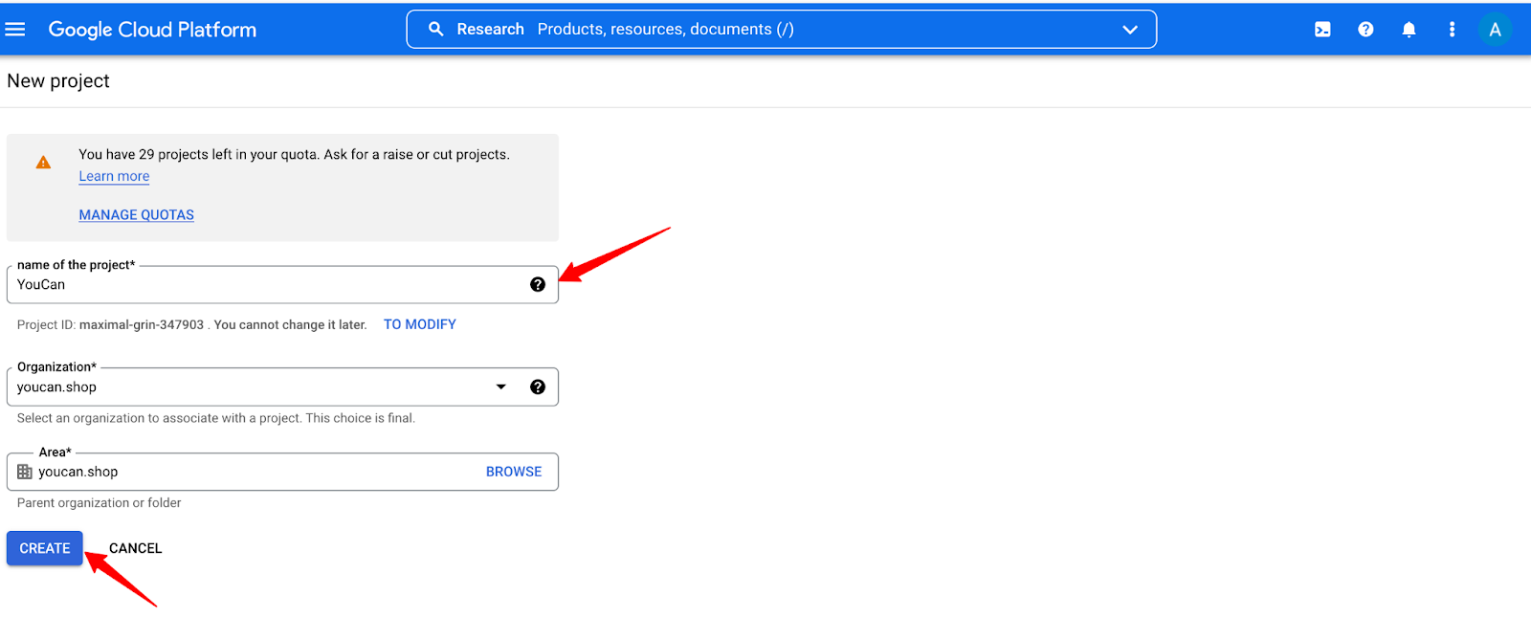Open the help question mark menu
Image resolution: width=1531 pixels, height=640 pixels.
pyautogui.click(x=1365, y=30)
